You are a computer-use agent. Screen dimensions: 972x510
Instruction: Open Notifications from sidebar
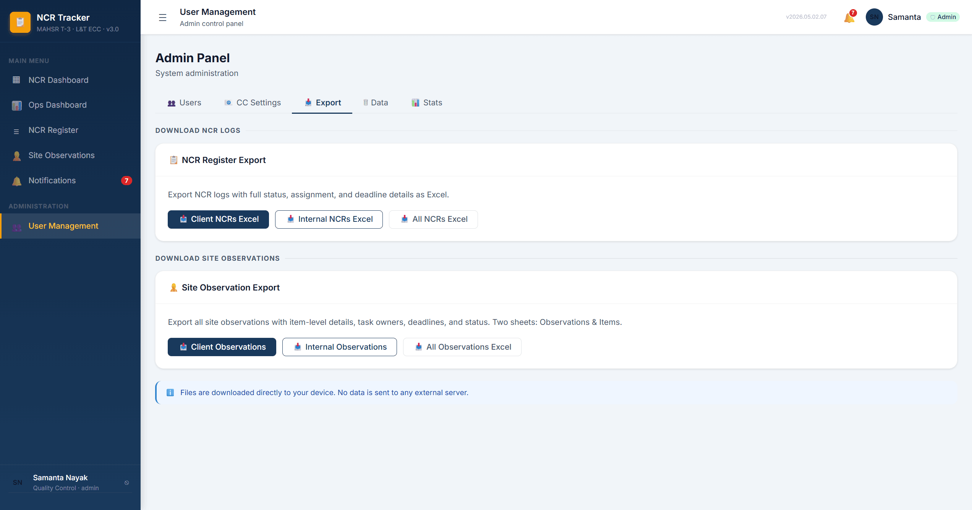point(70,181)
